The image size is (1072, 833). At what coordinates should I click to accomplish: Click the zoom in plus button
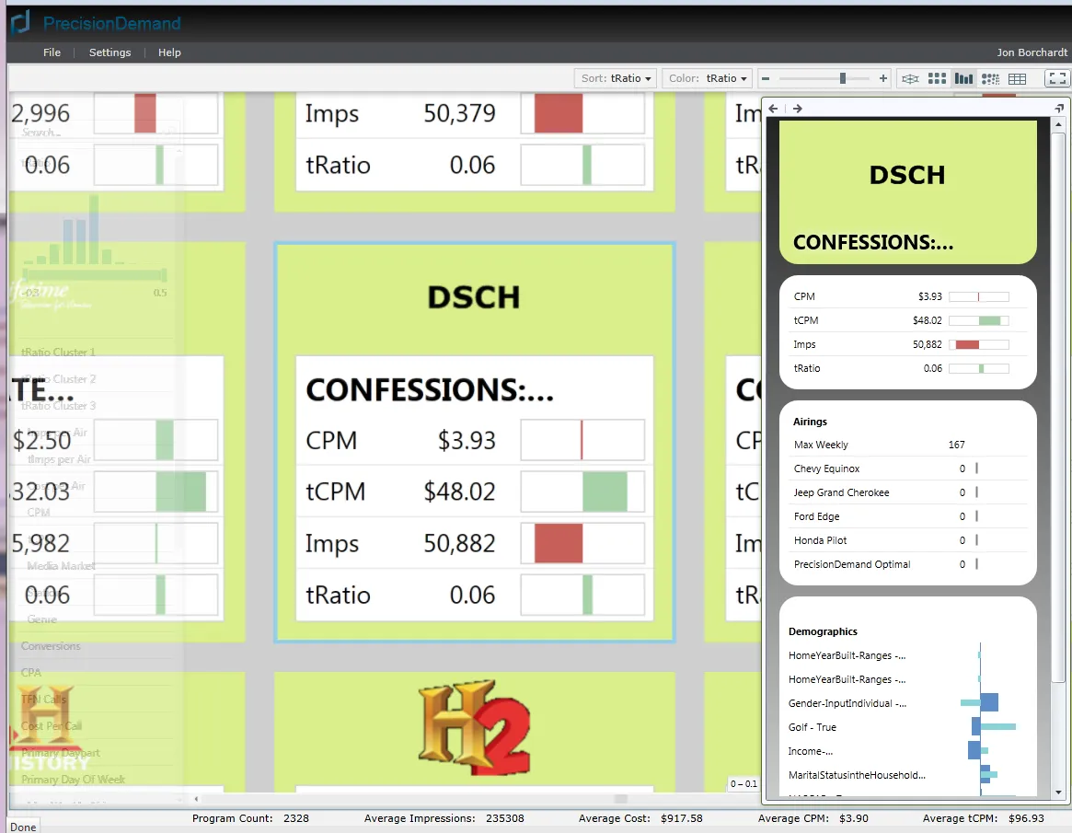[883, 78]
